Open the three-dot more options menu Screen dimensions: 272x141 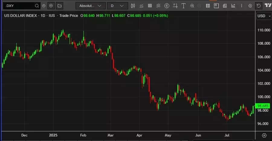tap(241, 6)
